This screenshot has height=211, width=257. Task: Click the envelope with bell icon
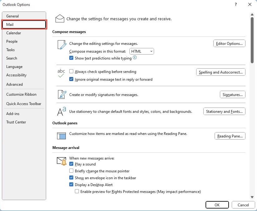62,161
